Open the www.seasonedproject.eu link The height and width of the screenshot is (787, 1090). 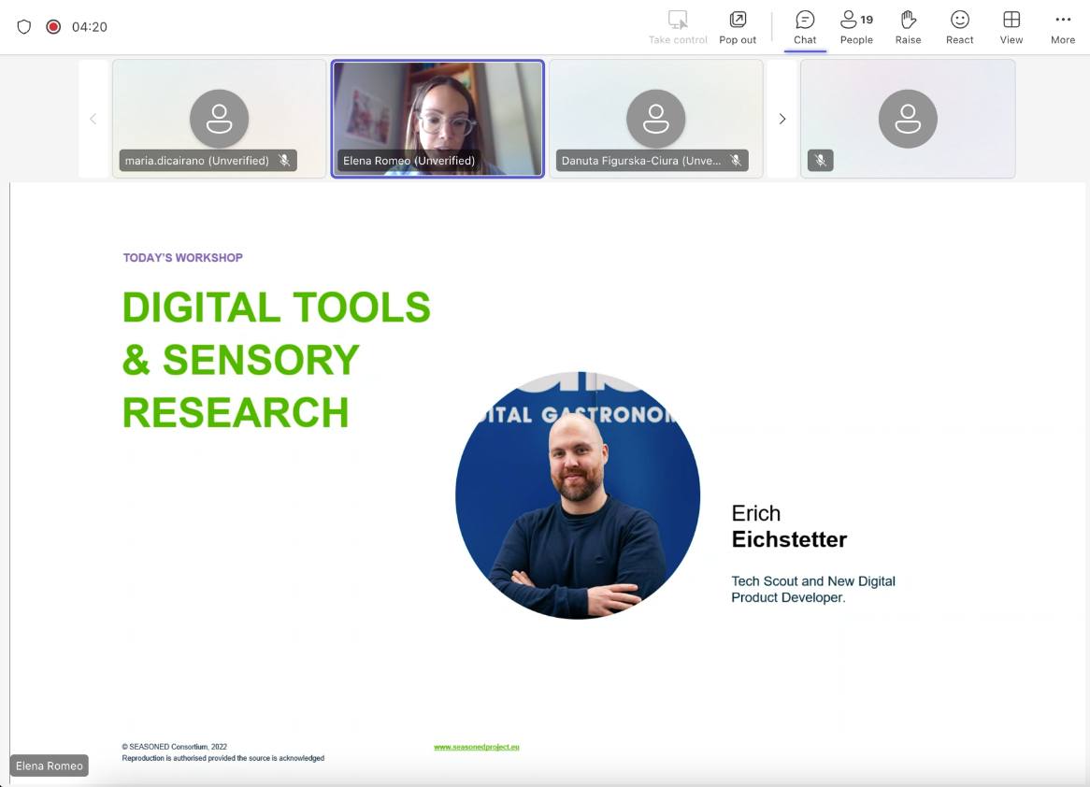coord(476,747)
